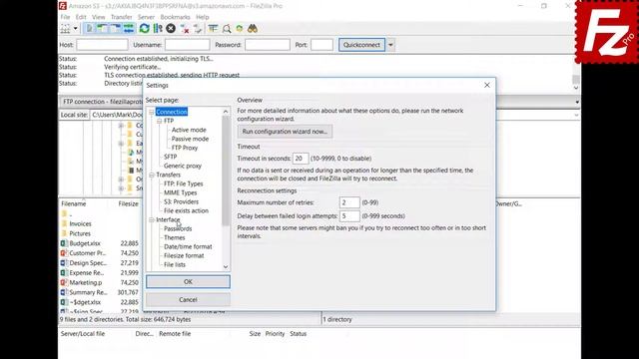Click the Summary Re... Word file icon
This screenshot has height=359, width=639.
64,292
